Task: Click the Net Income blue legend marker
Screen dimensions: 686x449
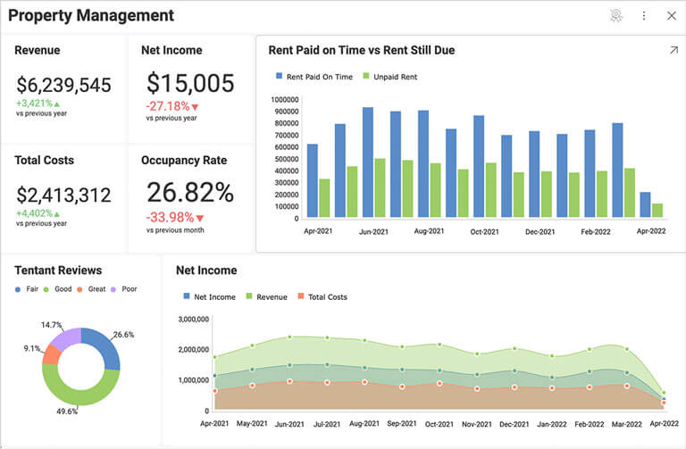Action: tap(187, 296)
